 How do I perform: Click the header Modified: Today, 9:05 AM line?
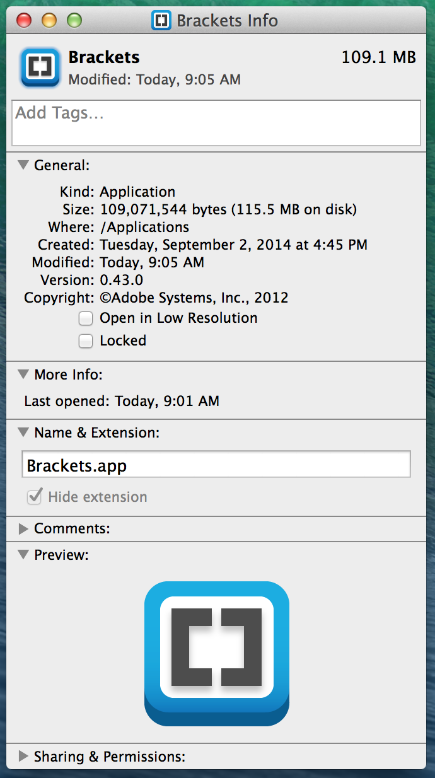point(154,80)
